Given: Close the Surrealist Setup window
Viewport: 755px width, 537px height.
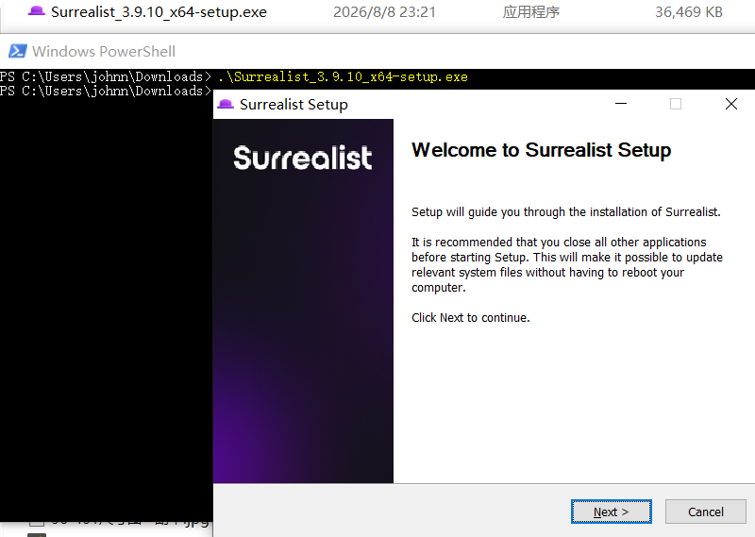Looking at the screenshot, I should (730, 104).
